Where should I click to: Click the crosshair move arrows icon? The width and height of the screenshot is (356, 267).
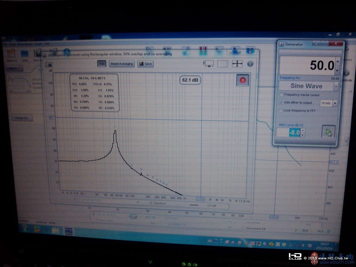tap(237, 64)
